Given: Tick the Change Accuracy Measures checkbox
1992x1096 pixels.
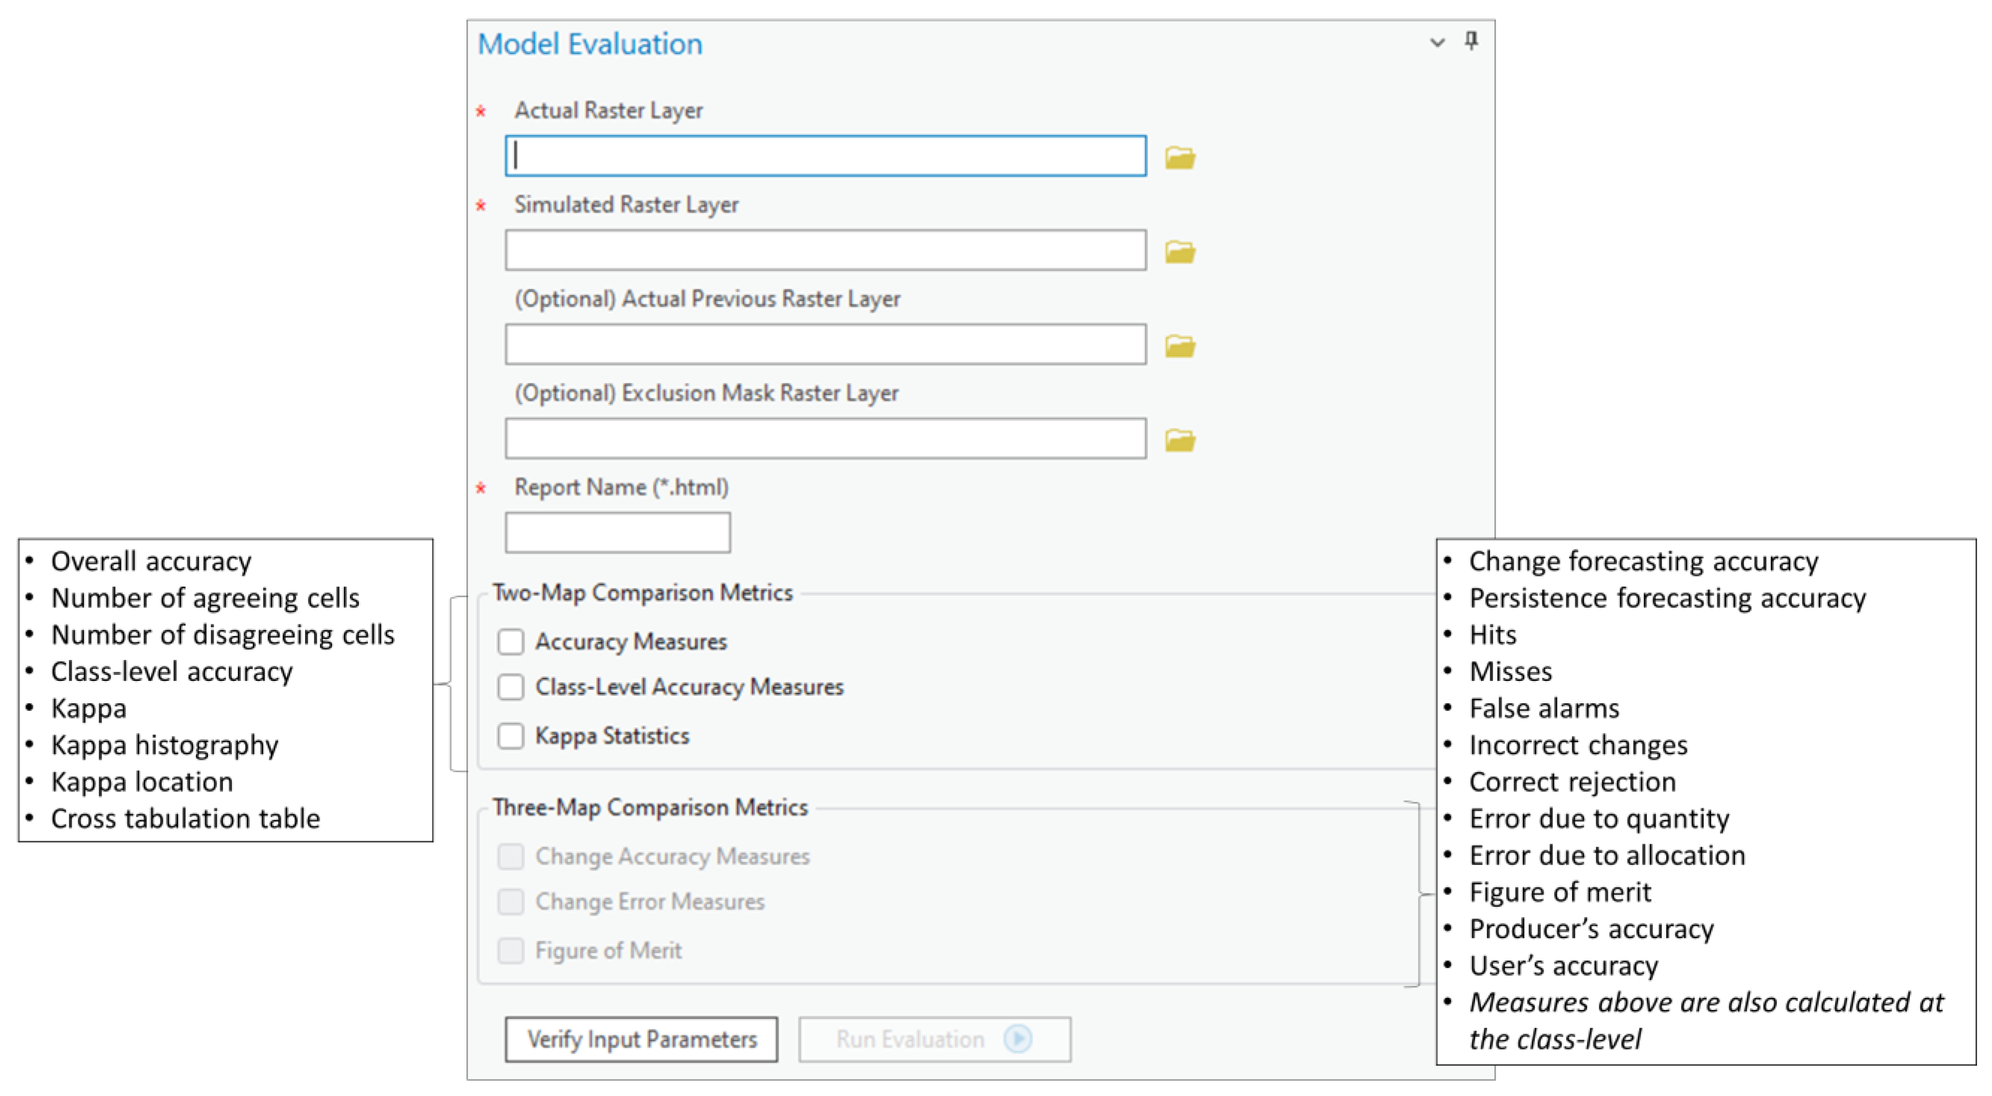Looking at the screenshot, I should [x=510, y=856].
